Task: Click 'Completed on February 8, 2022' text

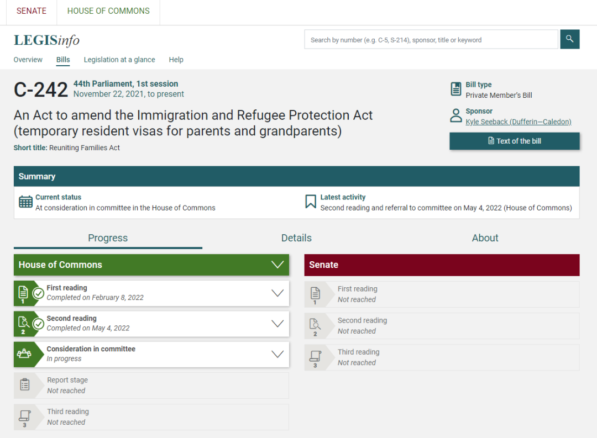Action: [95, 298]
